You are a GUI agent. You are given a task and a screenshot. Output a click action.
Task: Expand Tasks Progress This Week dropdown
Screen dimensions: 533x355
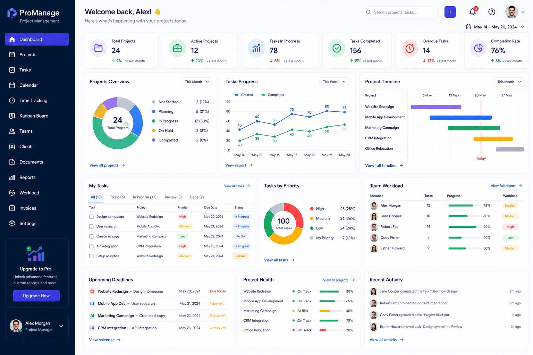click(334, 82)
